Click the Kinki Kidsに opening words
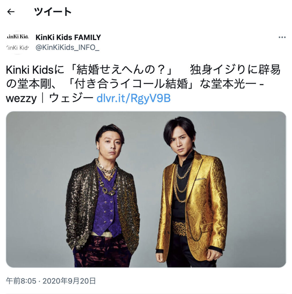 point(35,70)
